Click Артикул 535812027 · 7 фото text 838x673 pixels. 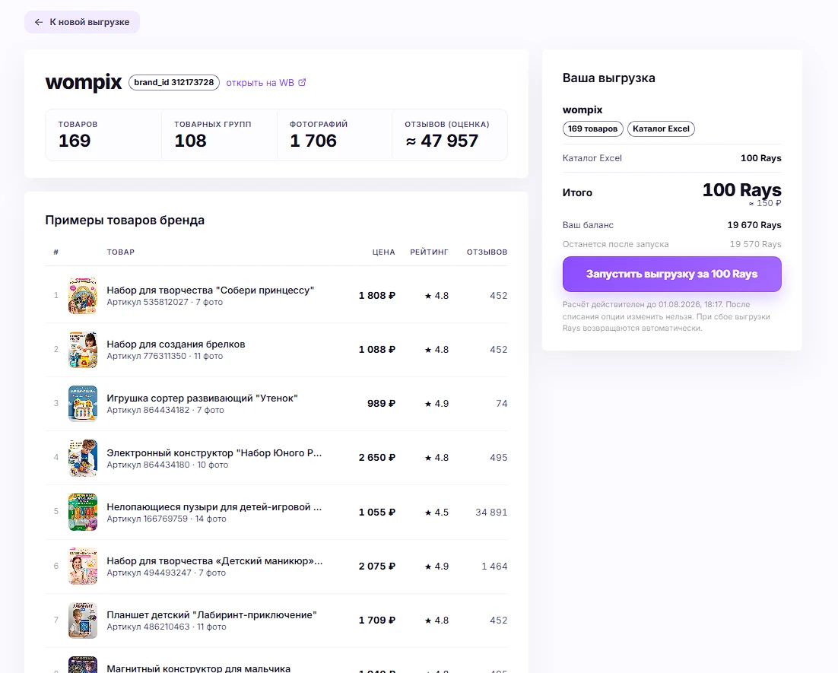click(x=164, y=303)
